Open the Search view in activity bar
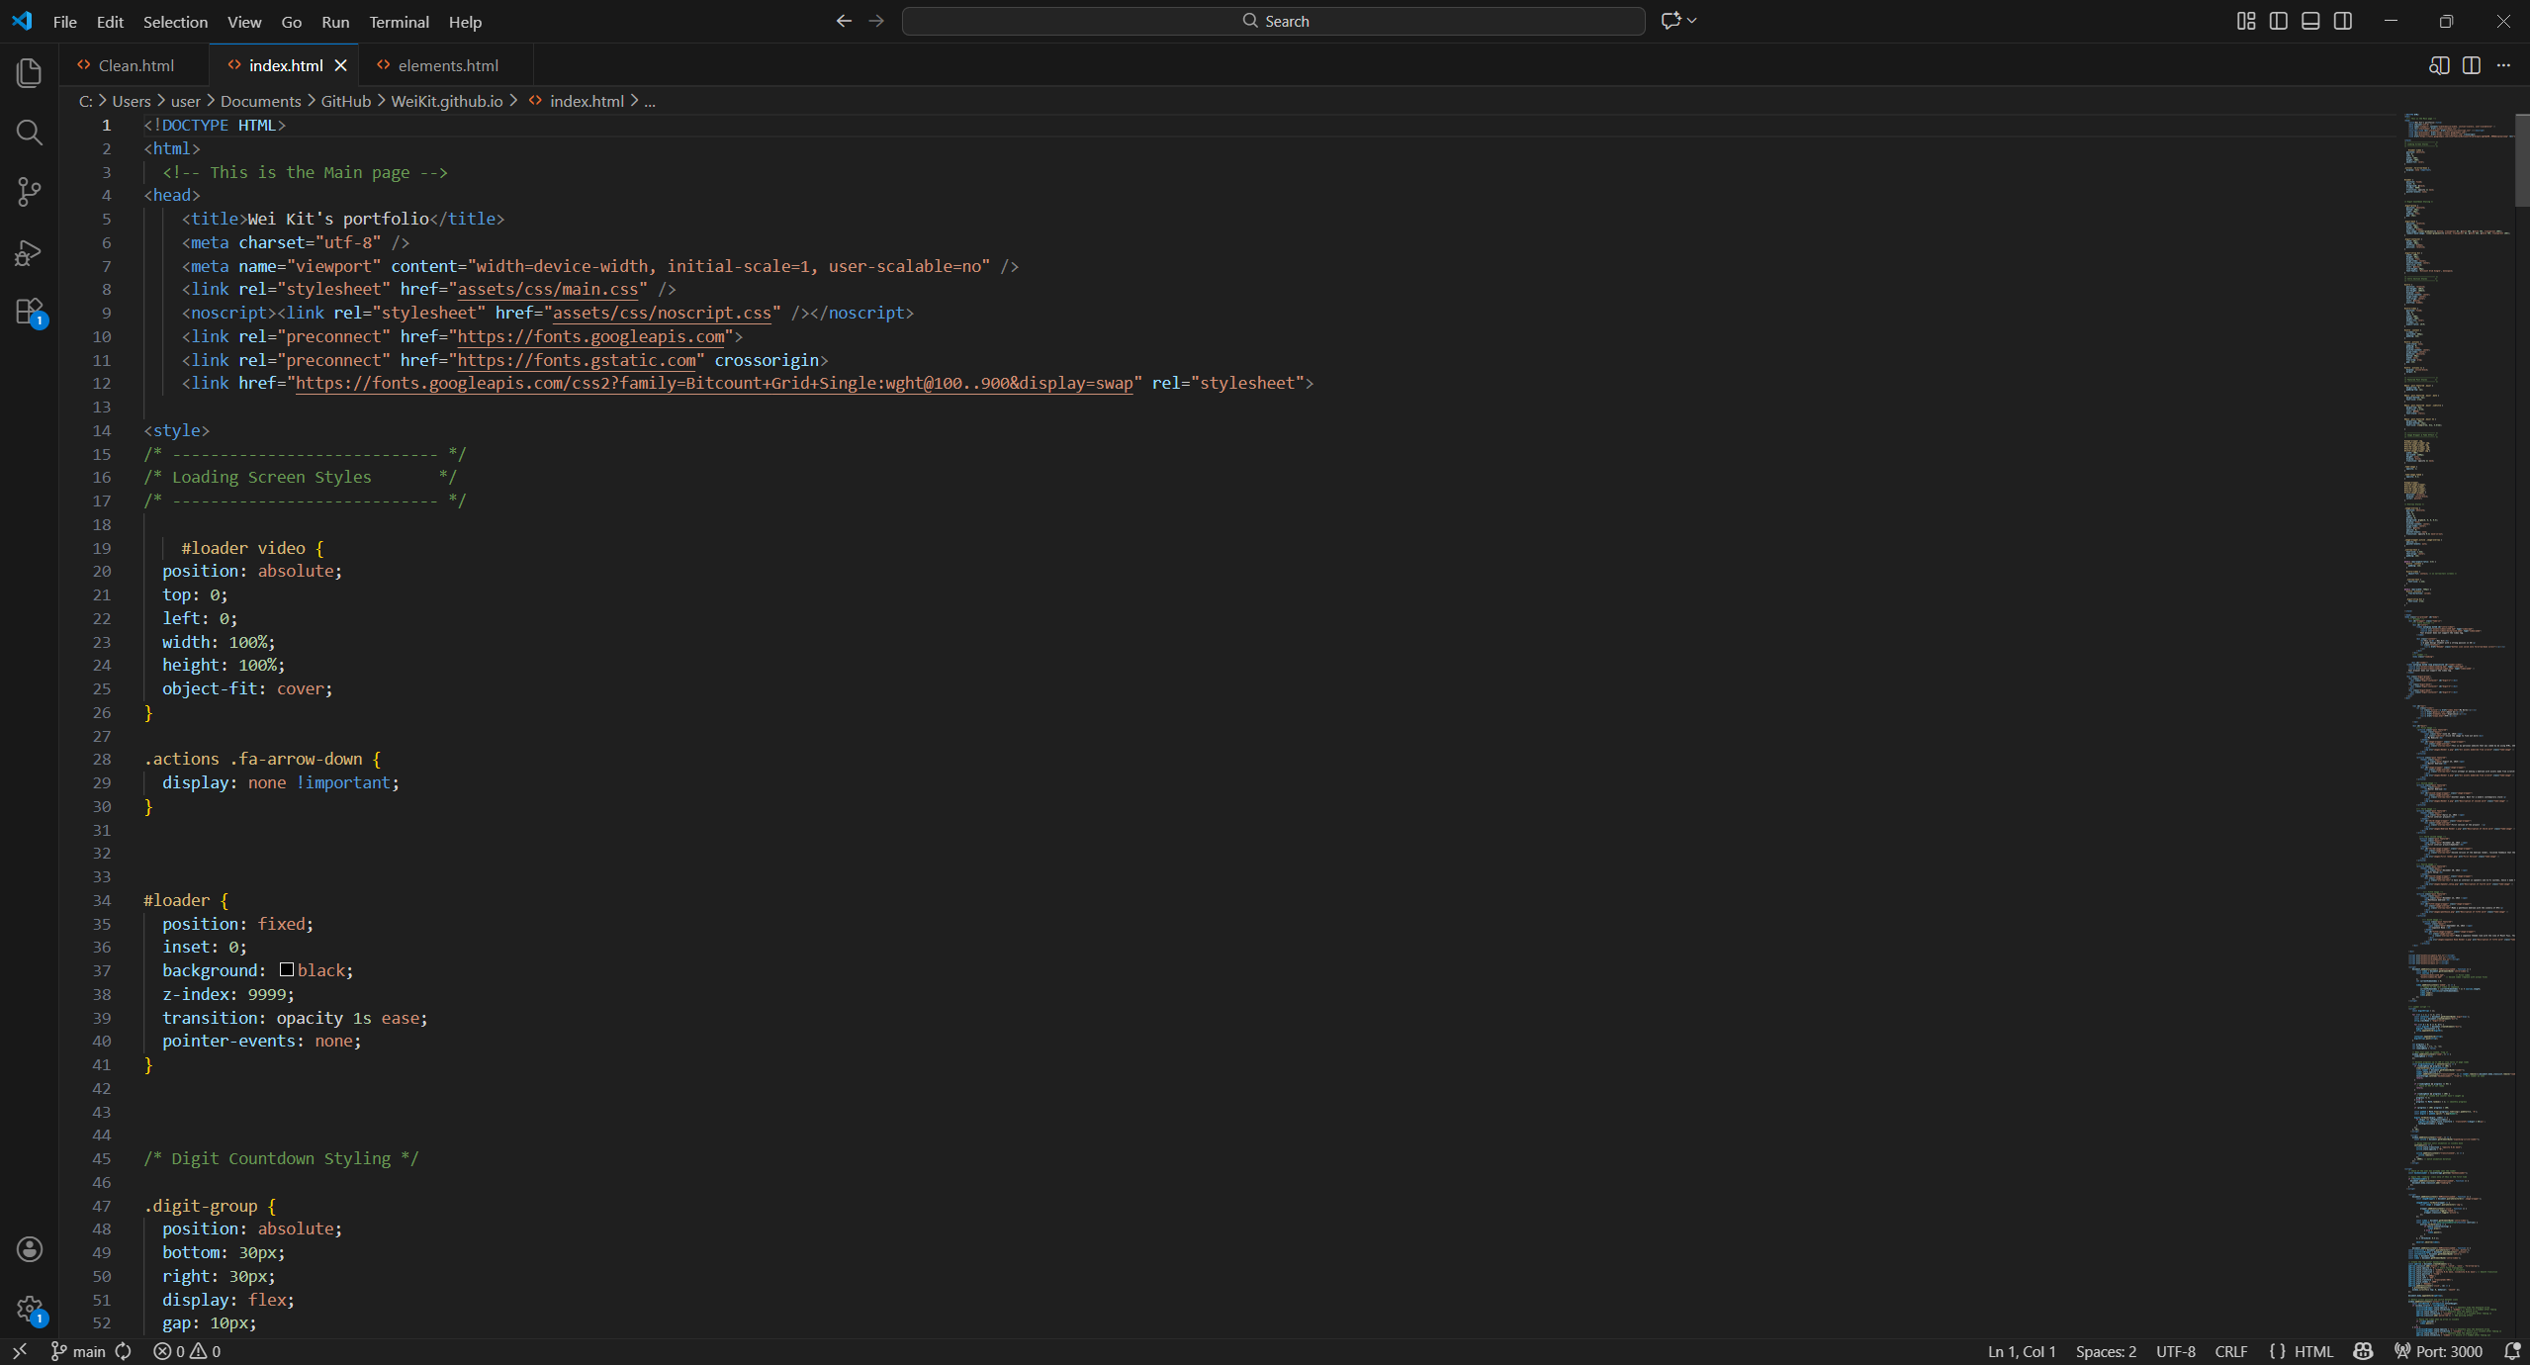The image size is (2530, 1365). click(30, 133)
